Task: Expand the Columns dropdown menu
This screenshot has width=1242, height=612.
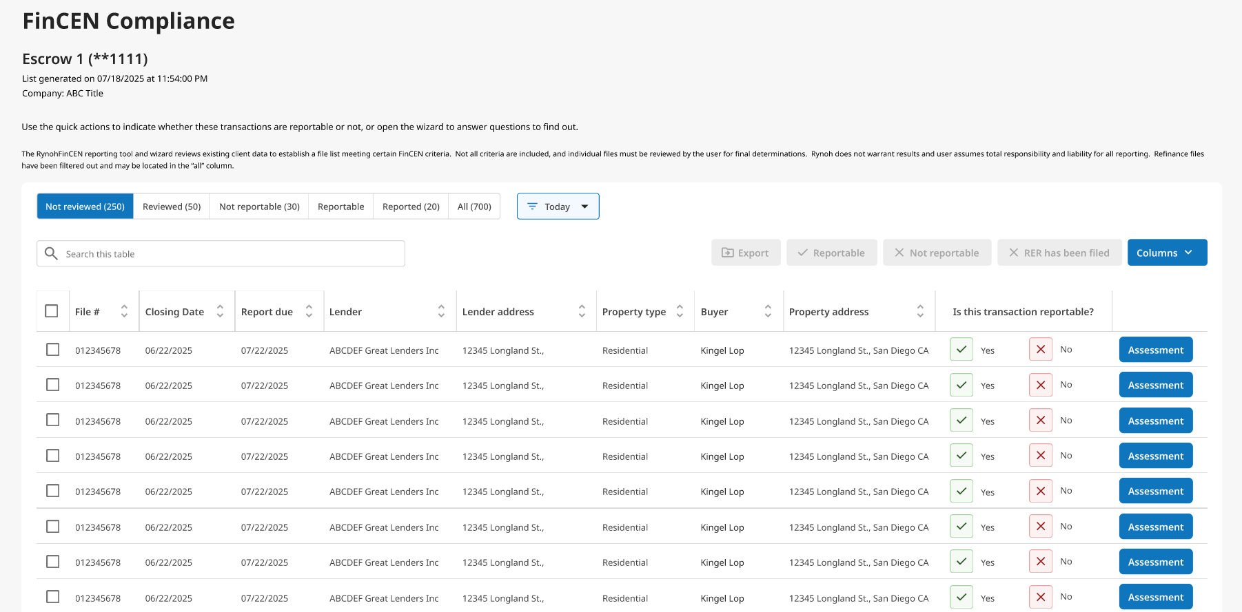Action: pos(1167,253)
